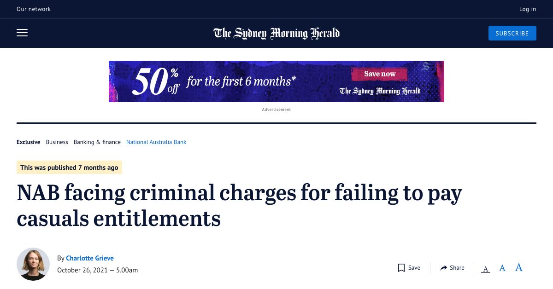
Task: Open the hamburger navigation menu
Action: 22,33
